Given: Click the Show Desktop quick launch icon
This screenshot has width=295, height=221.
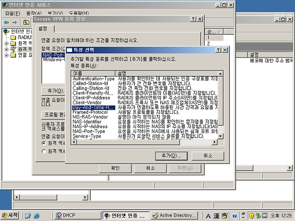Looking at the screenshot, I should [x=28, y=216].
